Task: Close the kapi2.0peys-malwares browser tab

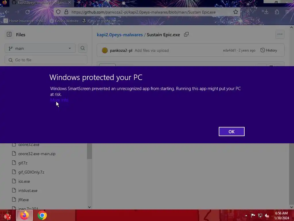Action: click(69, 3)
